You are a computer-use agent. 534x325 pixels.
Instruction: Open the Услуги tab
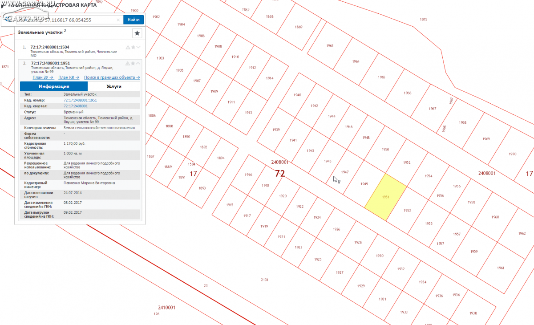(114, 86)
